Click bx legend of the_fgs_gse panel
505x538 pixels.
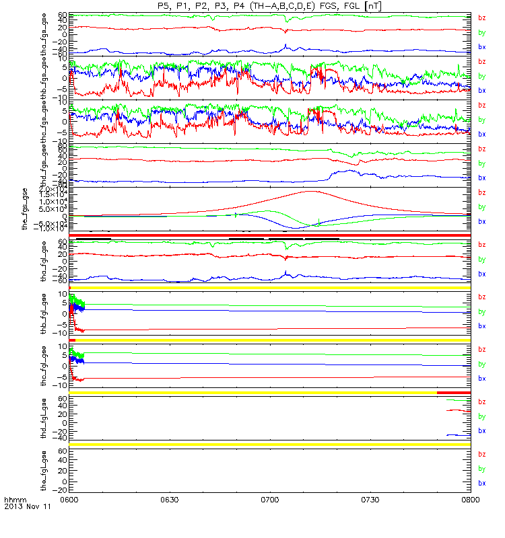coord(481,222)
